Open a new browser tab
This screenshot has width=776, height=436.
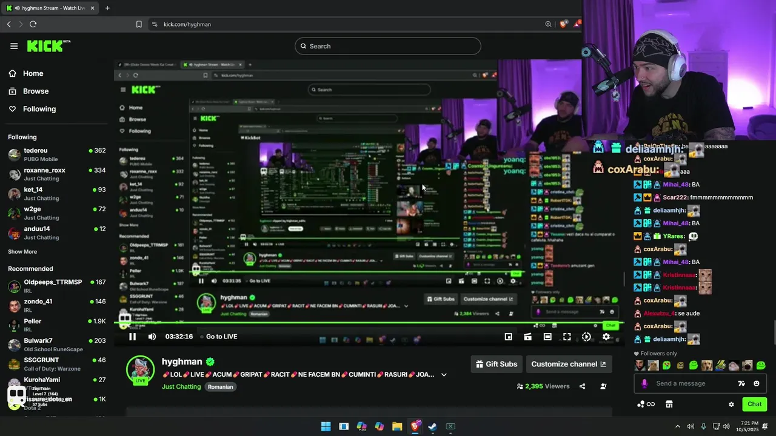click(107, 8)
